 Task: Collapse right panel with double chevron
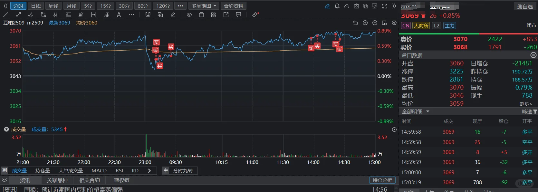coord(394,6)
